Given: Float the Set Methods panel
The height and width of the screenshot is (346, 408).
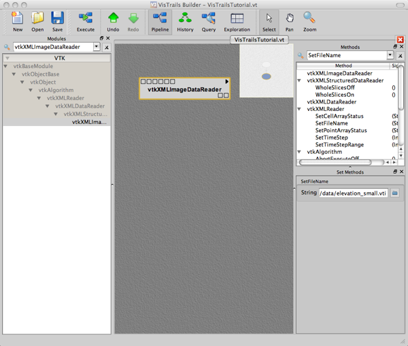Looking at the screenshot, I should click(x=395, y=172).
